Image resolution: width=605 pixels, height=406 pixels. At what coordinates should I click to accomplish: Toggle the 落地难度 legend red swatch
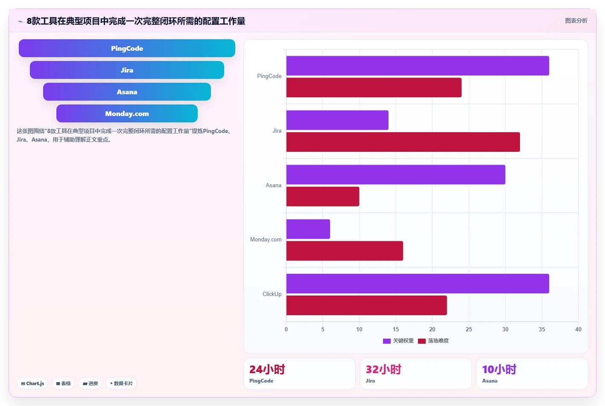pos(422,341)
